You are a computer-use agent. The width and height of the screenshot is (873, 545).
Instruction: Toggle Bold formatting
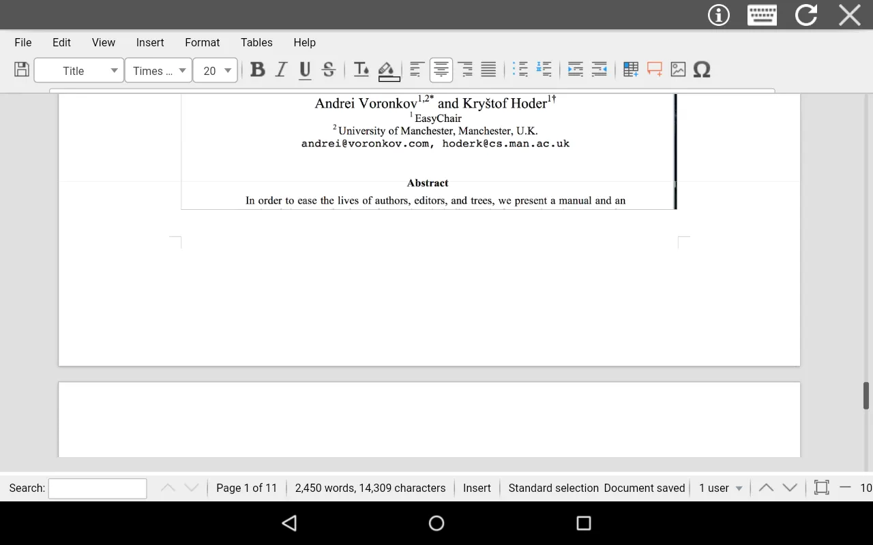pos(257,69)
